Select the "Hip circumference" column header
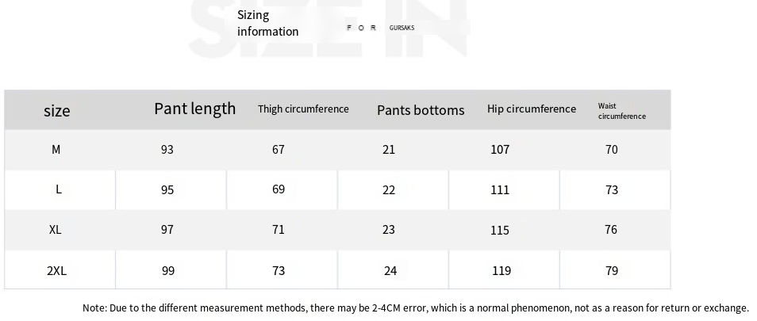 point(532,109)
